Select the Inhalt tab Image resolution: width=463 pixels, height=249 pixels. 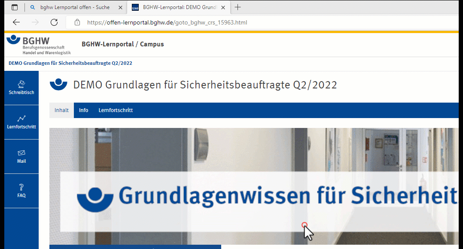[61, 110]
